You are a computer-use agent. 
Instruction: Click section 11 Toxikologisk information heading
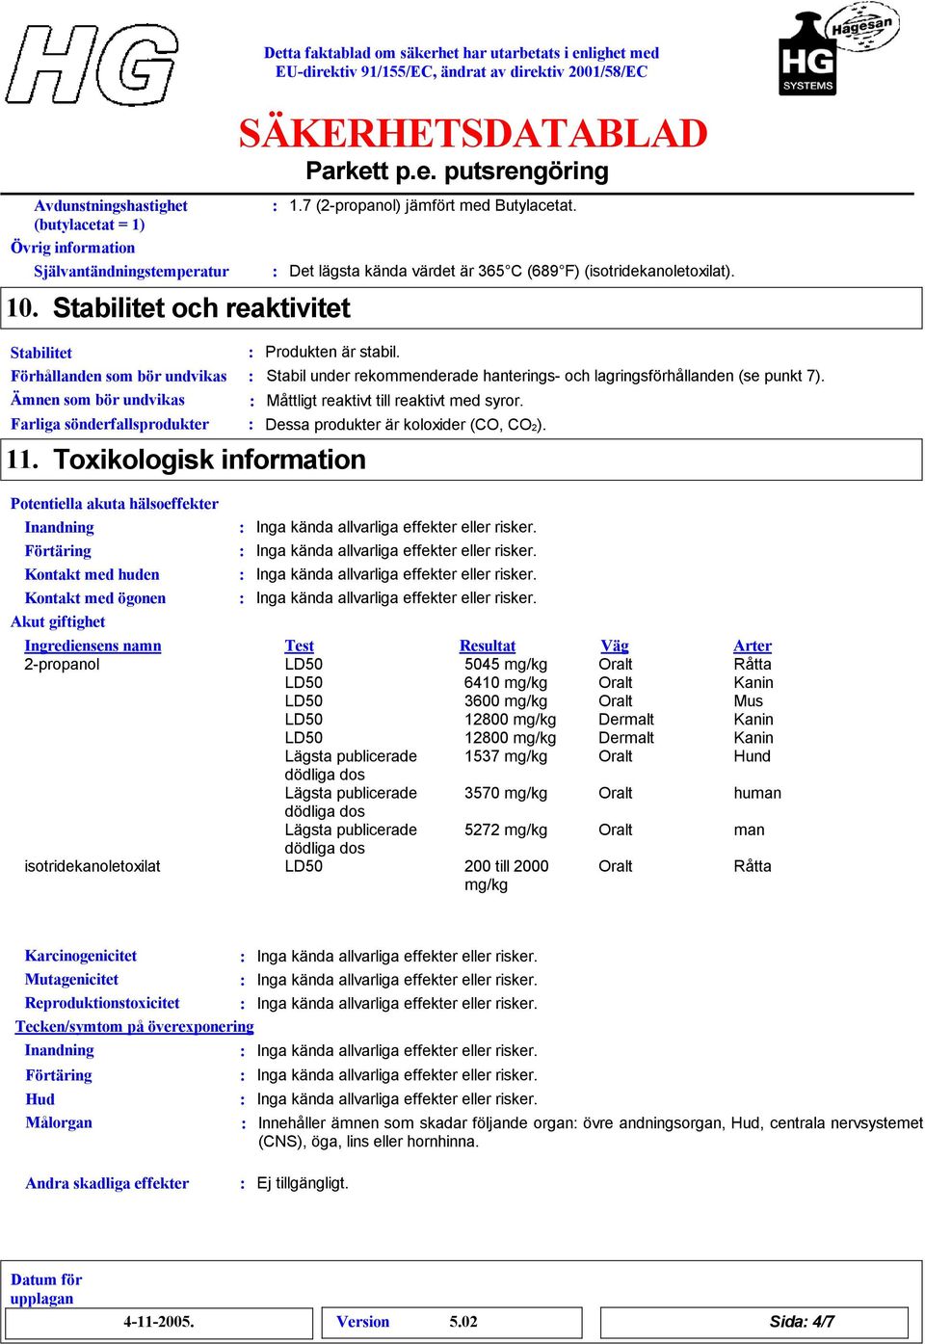coord(186,460)
